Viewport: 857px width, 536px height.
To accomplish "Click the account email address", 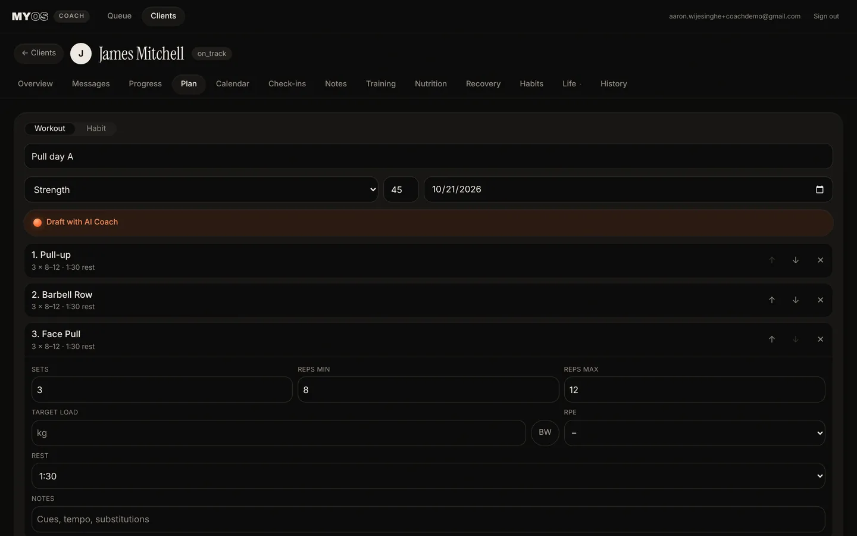I will (x=734, y=16).
